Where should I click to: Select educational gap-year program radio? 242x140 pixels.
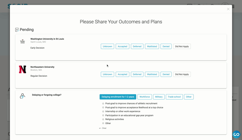point(103,116)
